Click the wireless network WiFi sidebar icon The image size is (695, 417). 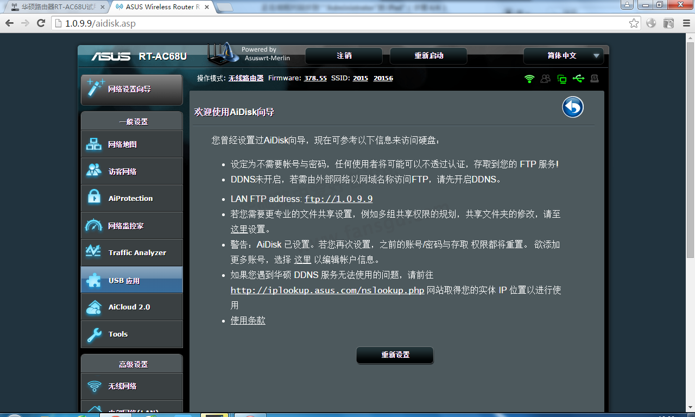[x=94, y=387]
